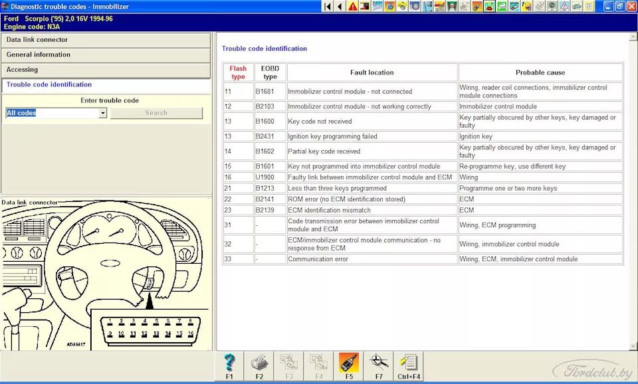Click 'Programme one or two more keys' cause
The height and width of the screenshot is (384, 638).
coord(508,188)
